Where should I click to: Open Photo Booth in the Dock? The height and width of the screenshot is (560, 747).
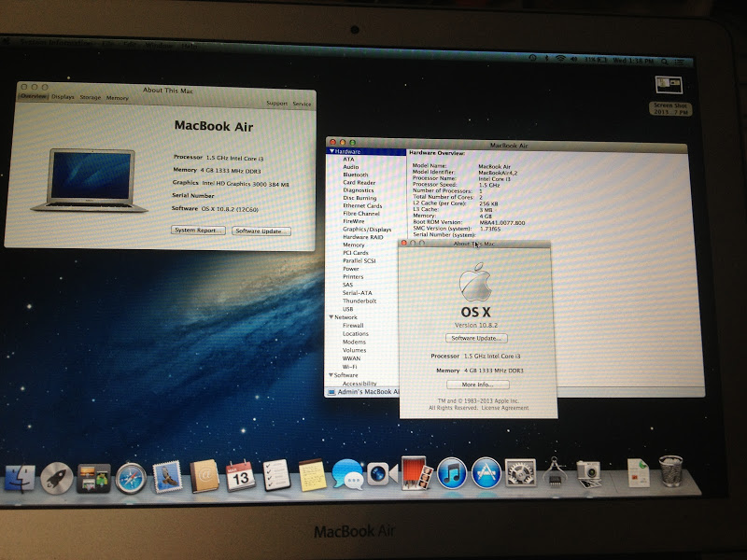pyautogui.click(x=416, y=473)
